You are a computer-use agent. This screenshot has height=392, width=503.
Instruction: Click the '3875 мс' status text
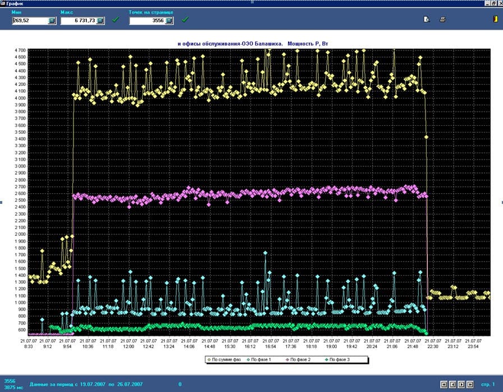click(x=14, y=388)
